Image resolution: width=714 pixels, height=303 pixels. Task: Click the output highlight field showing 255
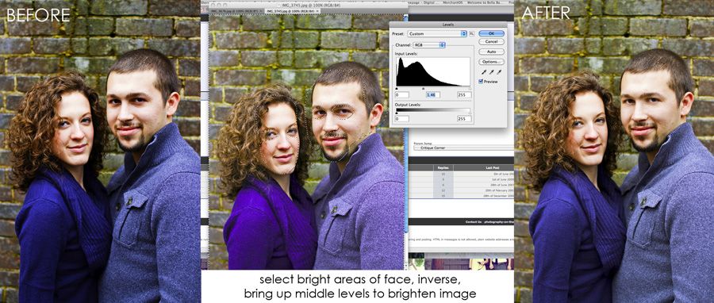[464, 119]
